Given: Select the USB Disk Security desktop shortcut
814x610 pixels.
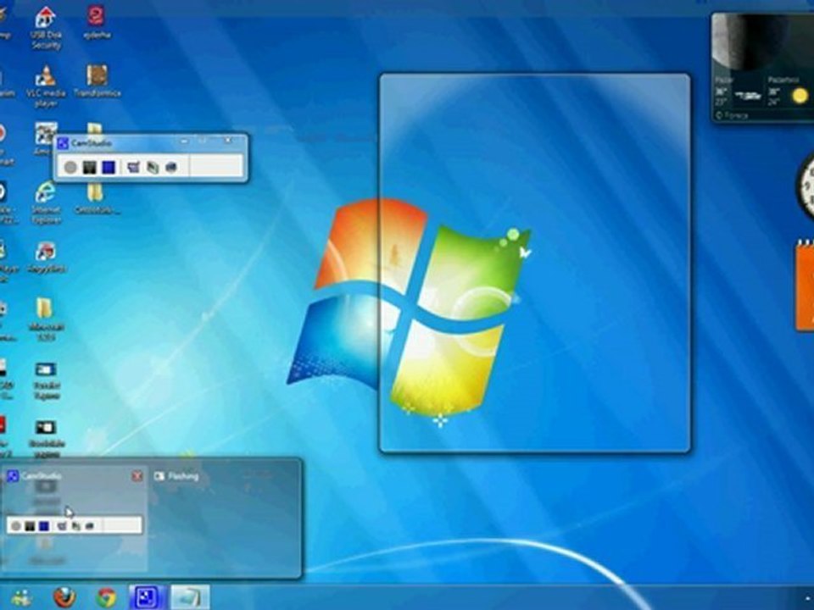Looking at the screenshot, I should pyautogui.click(x=46, y=28).
